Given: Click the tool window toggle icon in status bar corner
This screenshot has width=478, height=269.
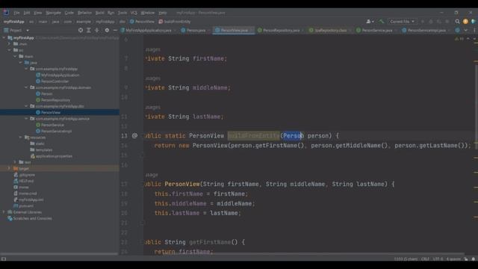Looking at the screenshot, I should (x=4, y=259).
